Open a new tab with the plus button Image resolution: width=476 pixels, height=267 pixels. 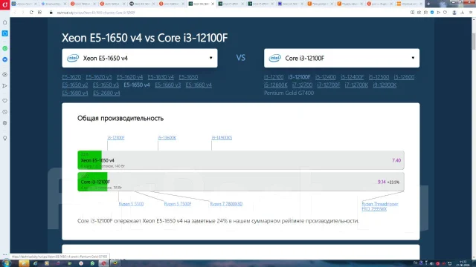[x=428, y=4]
